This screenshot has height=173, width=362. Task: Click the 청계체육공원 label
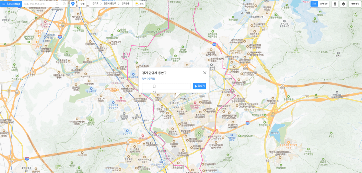[x=257, y=115]
